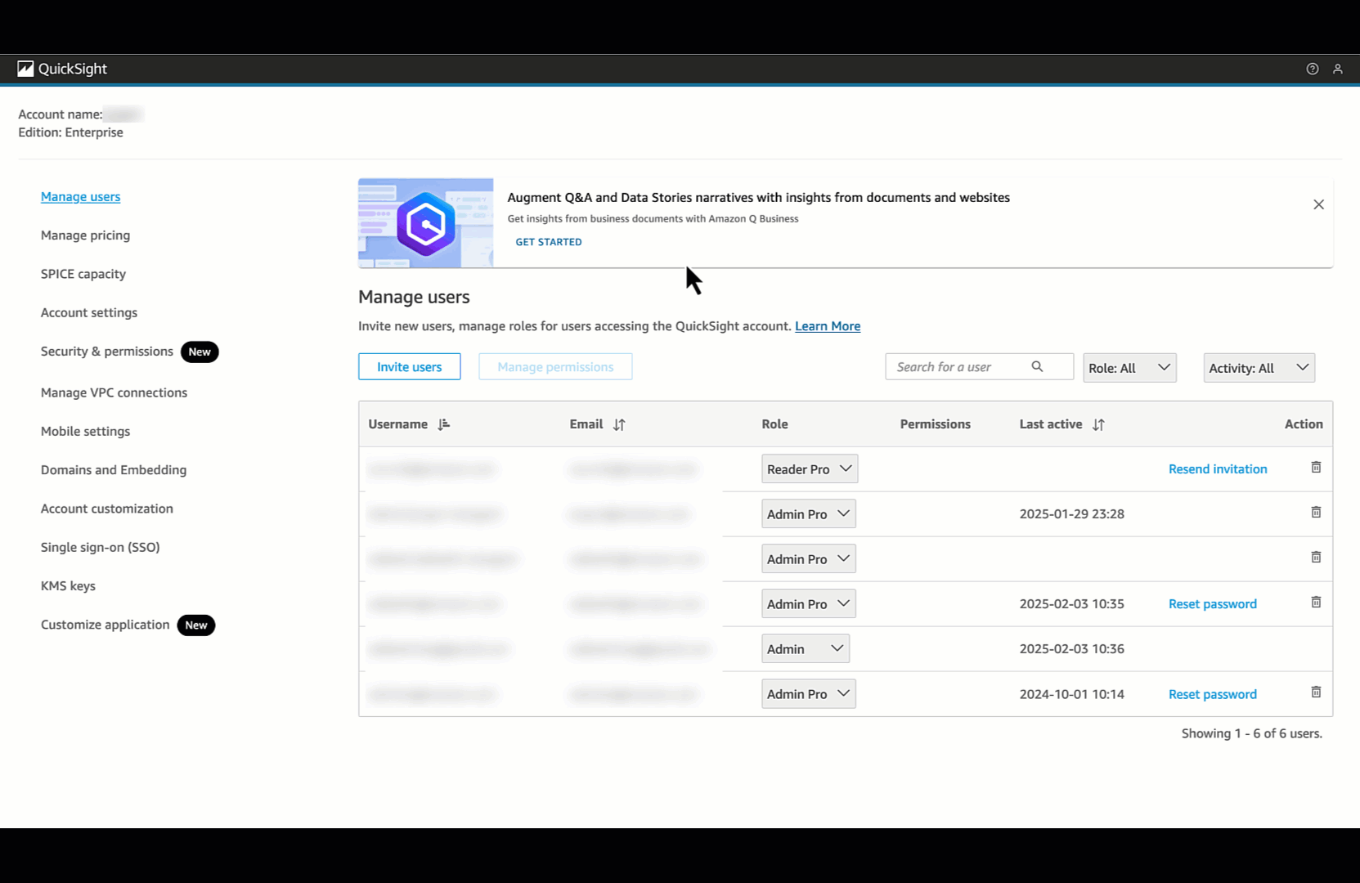The width and height of the screenshot is (1360, 883).
Task: Open Security & permissions in the sidebar
Action: pos(107,352)
